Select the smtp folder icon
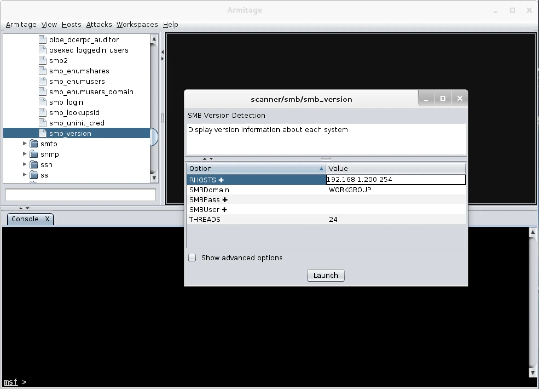The image size is (539, 389). 34,144
